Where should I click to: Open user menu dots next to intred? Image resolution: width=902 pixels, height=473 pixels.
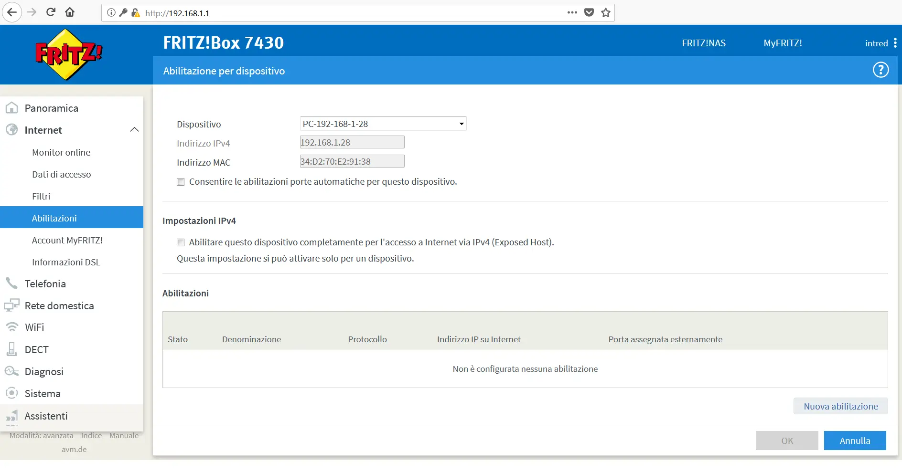895,43
